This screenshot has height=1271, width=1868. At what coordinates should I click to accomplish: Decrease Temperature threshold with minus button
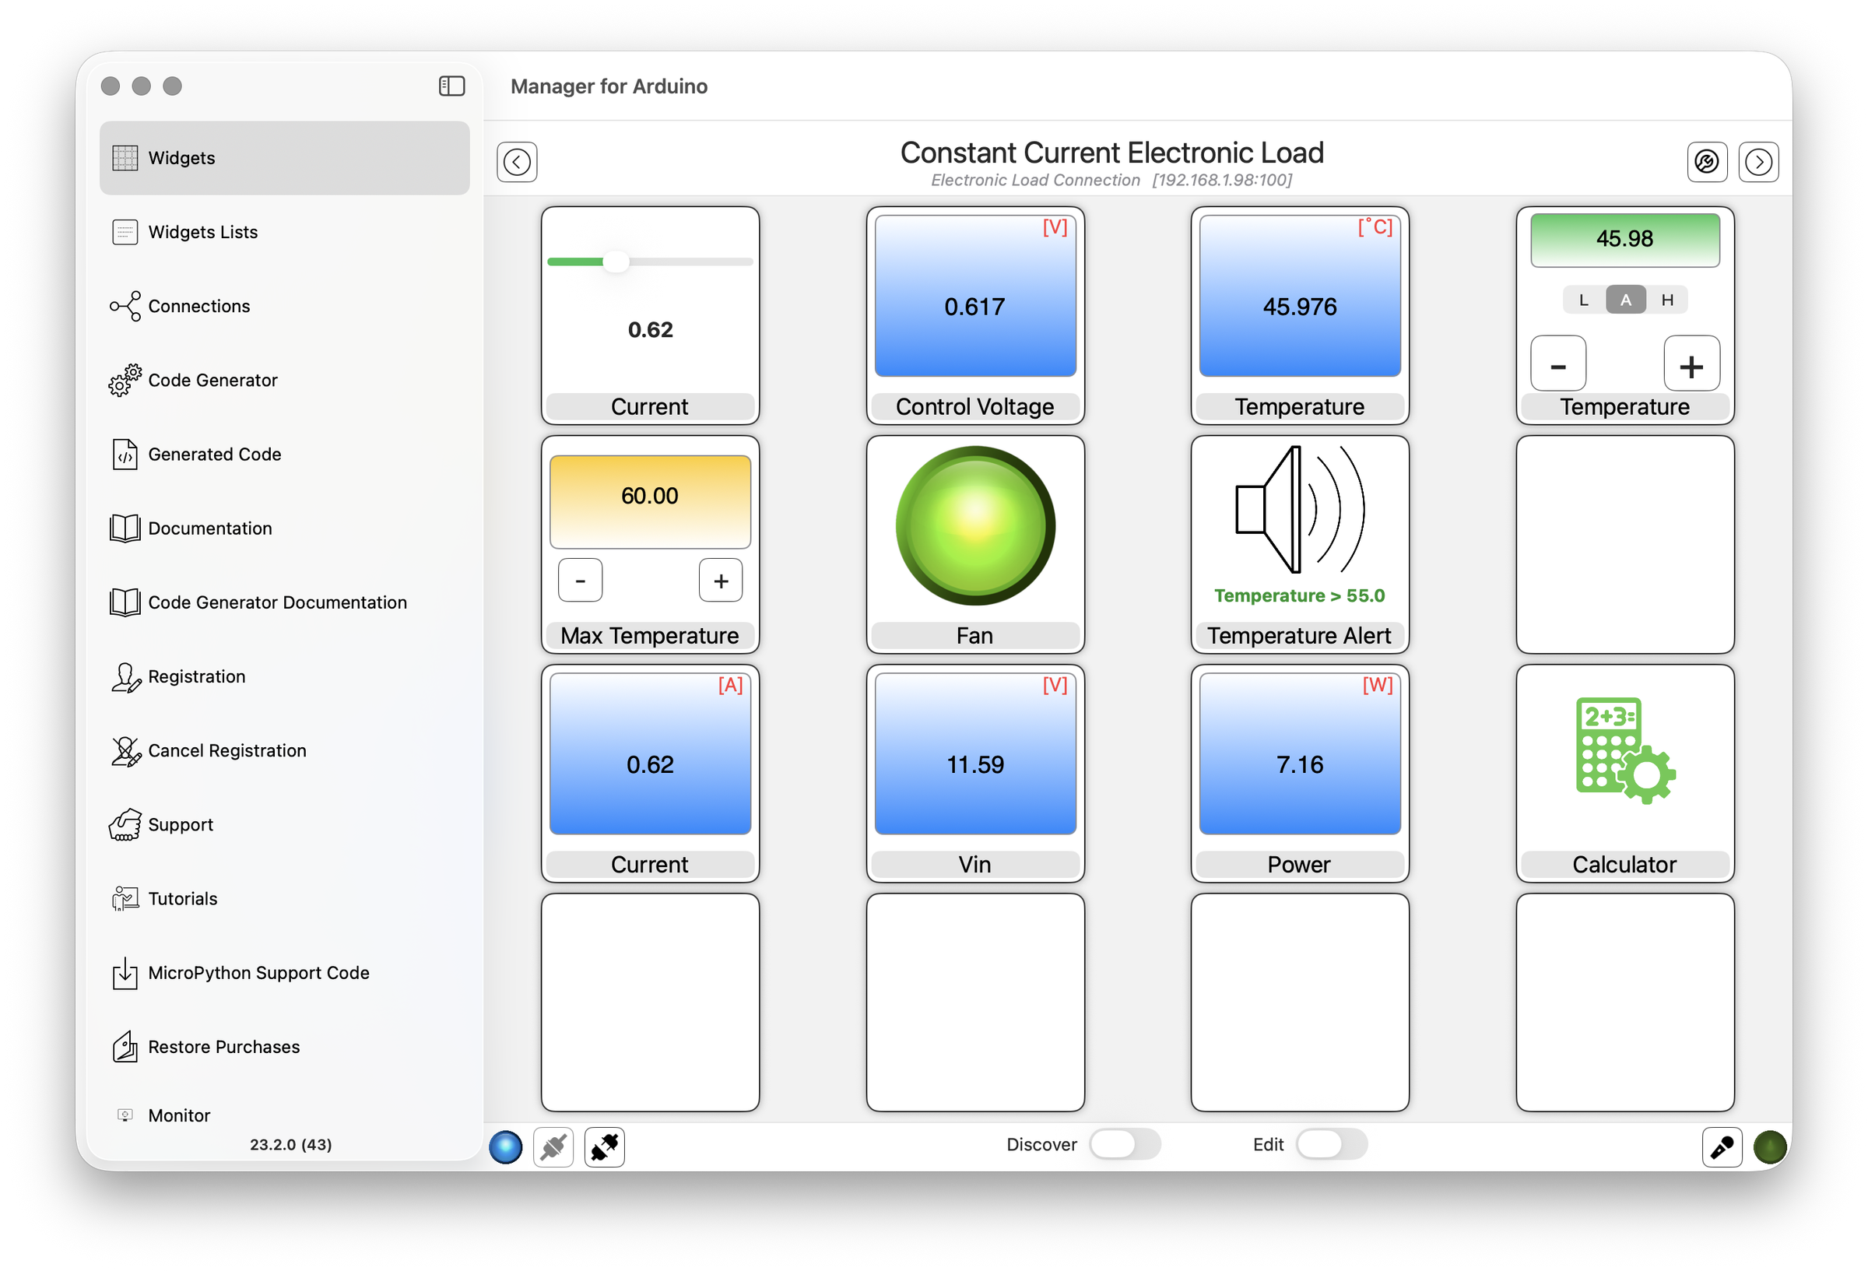click(x=1557, y=363)
